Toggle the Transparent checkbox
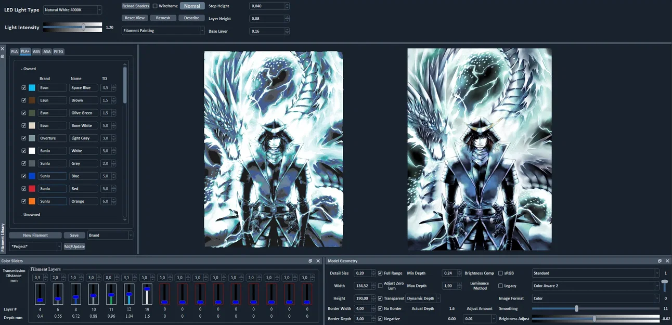Image resolution: width=672 pixels, height=325 pixels. point(380,298)
